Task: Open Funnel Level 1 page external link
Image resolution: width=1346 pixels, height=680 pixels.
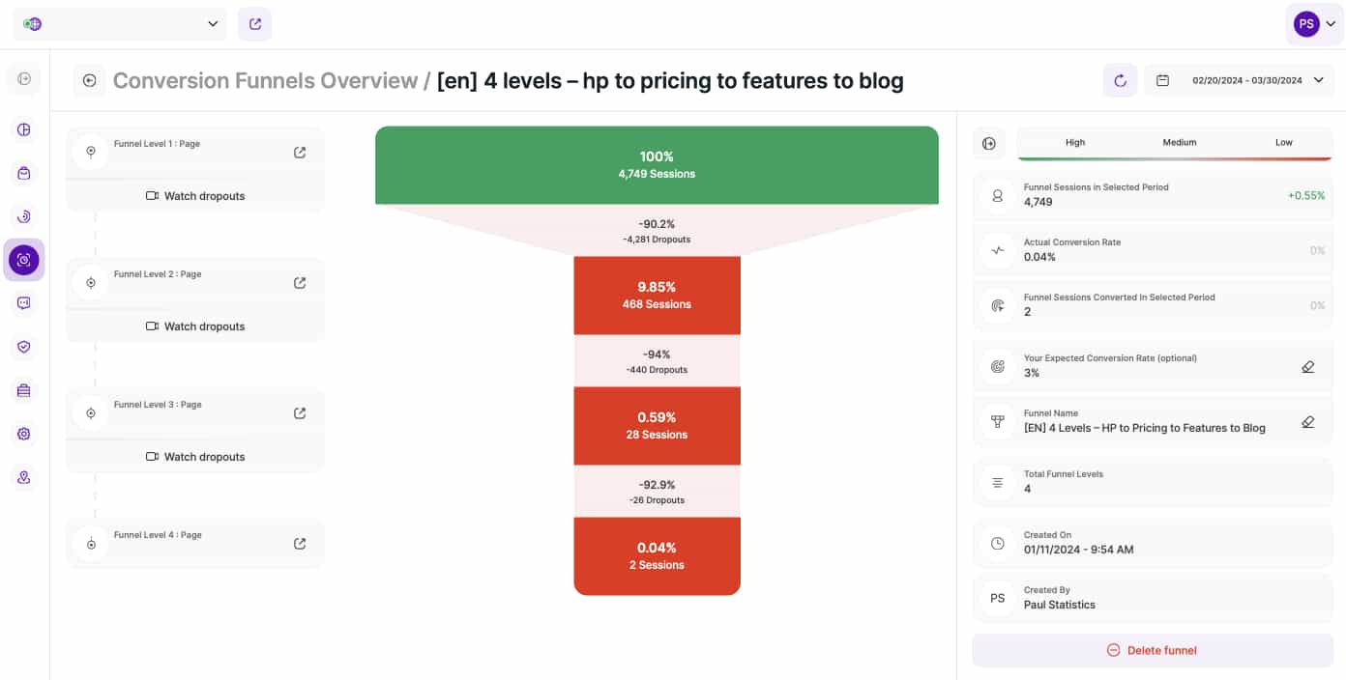Action: tap(300, 153)
